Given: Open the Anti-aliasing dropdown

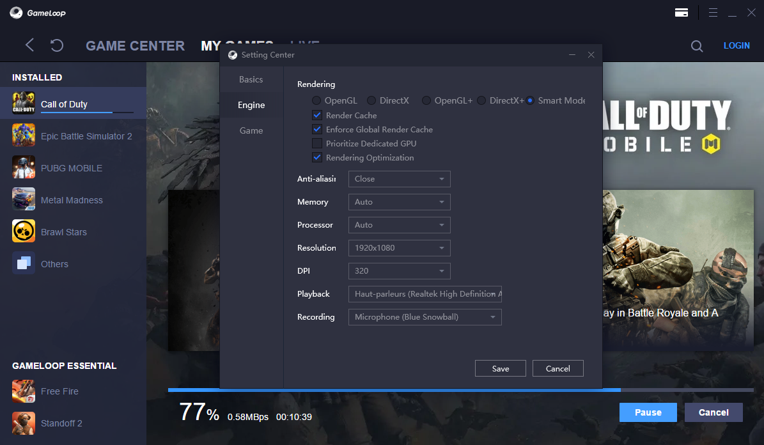Looking at the screenshot, I should coord(399,179).
